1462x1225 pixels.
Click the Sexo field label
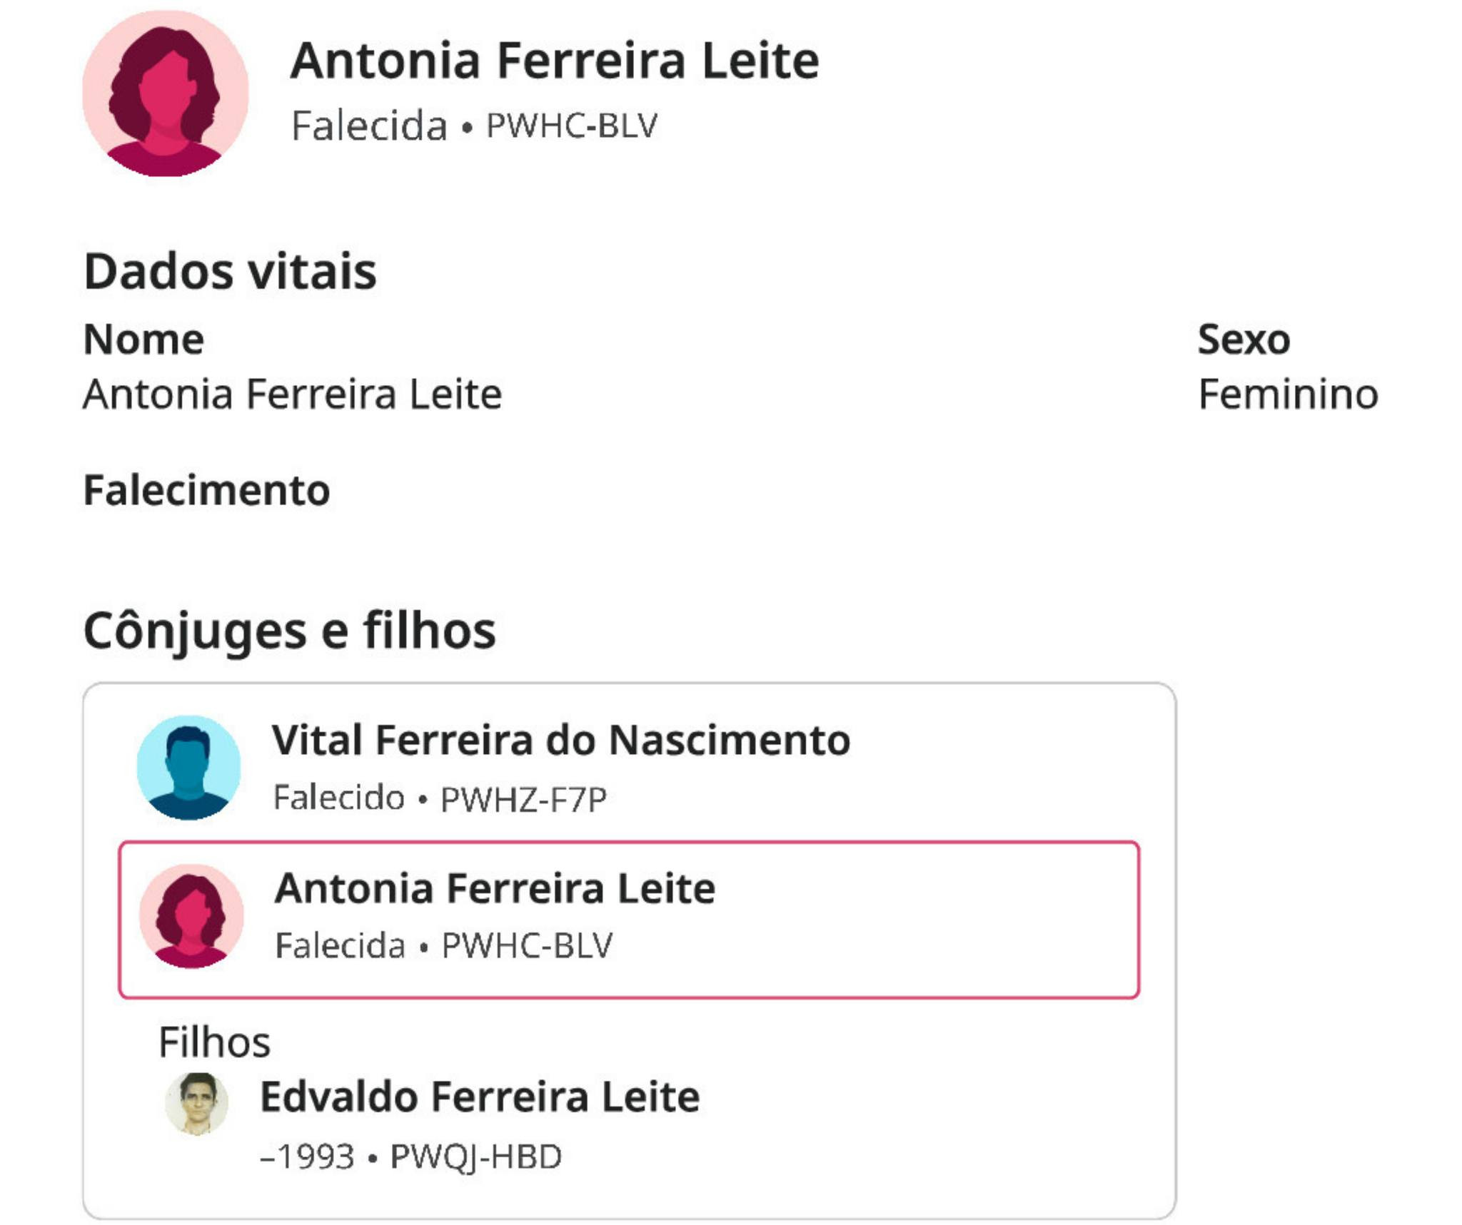pos(1244,339)
